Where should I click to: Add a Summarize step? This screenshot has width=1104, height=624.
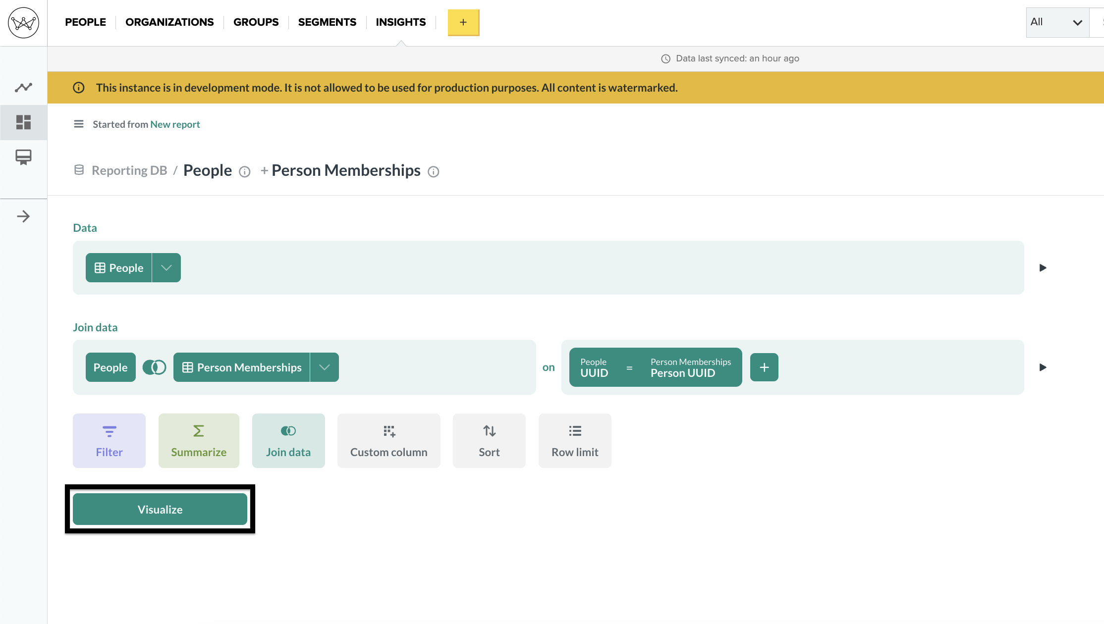pos(199,441)
